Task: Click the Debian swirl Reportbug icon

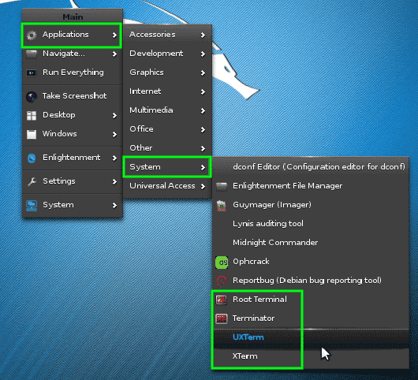Action: [222, 281]
